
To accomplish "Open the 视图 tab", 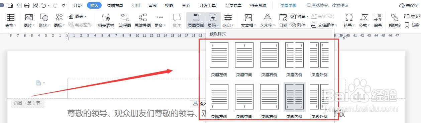I will 169,5.
